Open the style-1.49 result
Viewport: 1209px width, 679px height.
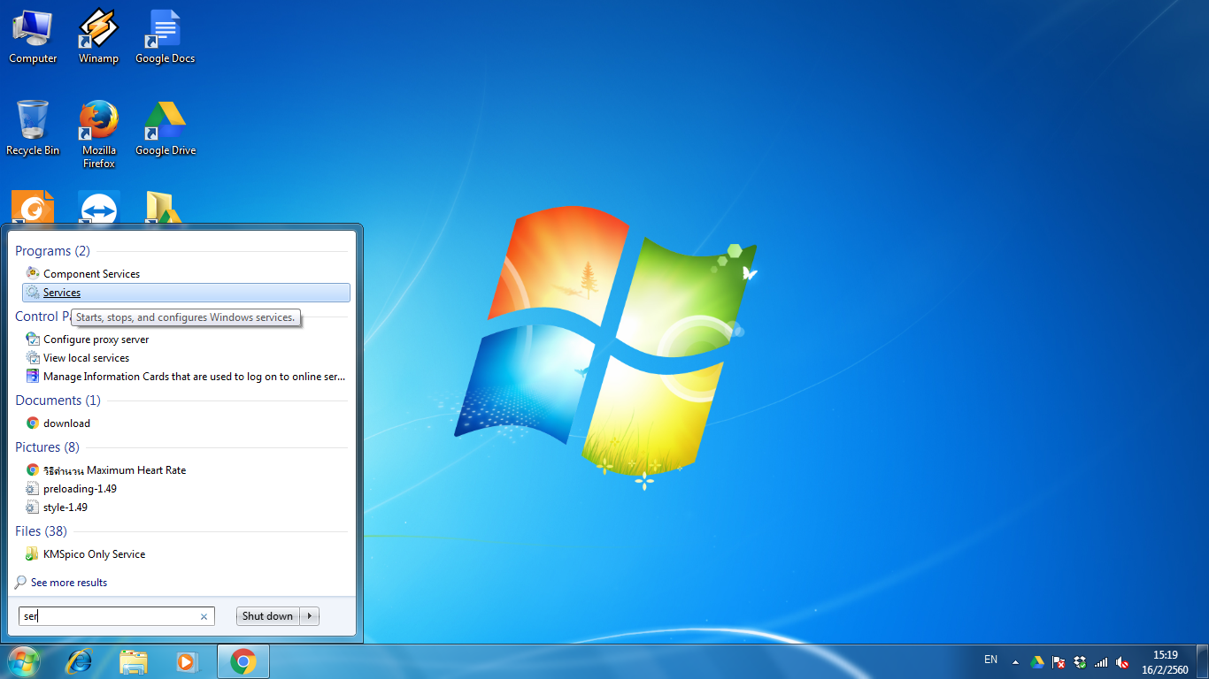186,507
